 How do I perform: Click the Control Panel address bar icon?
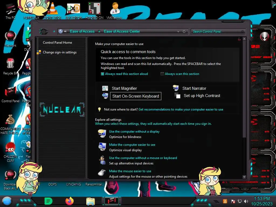[x=61, y=31]
